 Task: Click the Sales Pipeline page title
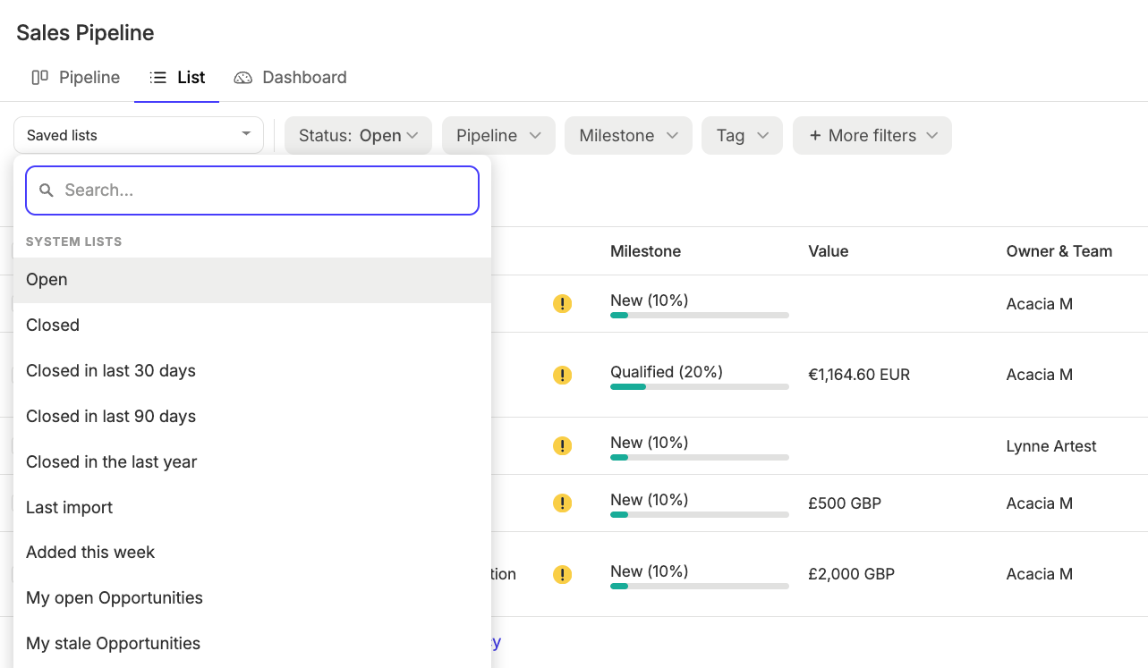point(85,33)
